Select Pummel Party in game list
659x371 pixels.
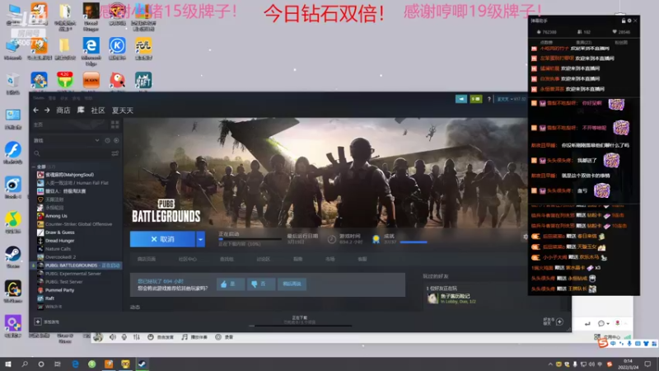[x=59, y=290]
